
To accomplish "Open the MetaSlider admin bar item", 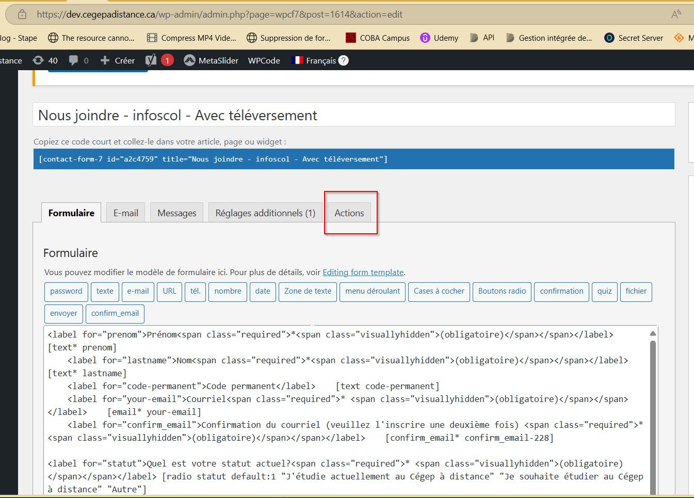I will point(212,60).
